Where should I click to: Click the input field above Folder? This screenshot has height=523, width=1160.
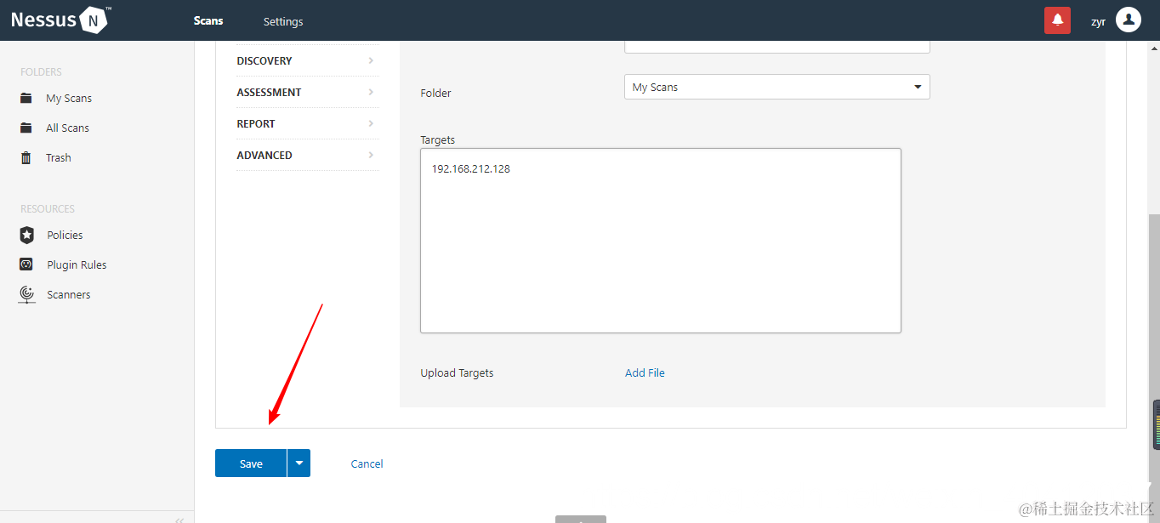[x=776, y=46]
